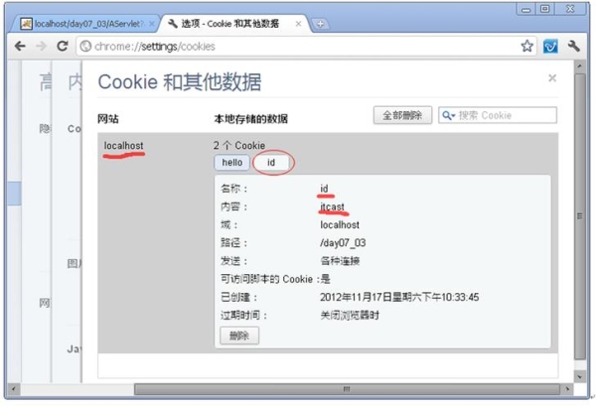Click the blue extension icon beside star

click(x=550, y=47)
